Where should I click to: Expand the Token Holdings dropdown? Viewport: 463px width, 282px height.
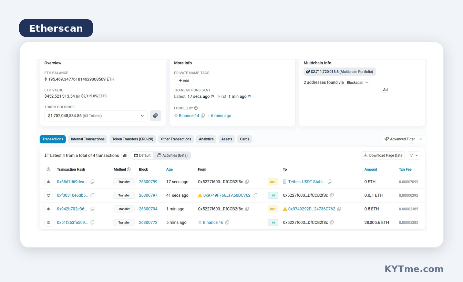coord(96,116)
